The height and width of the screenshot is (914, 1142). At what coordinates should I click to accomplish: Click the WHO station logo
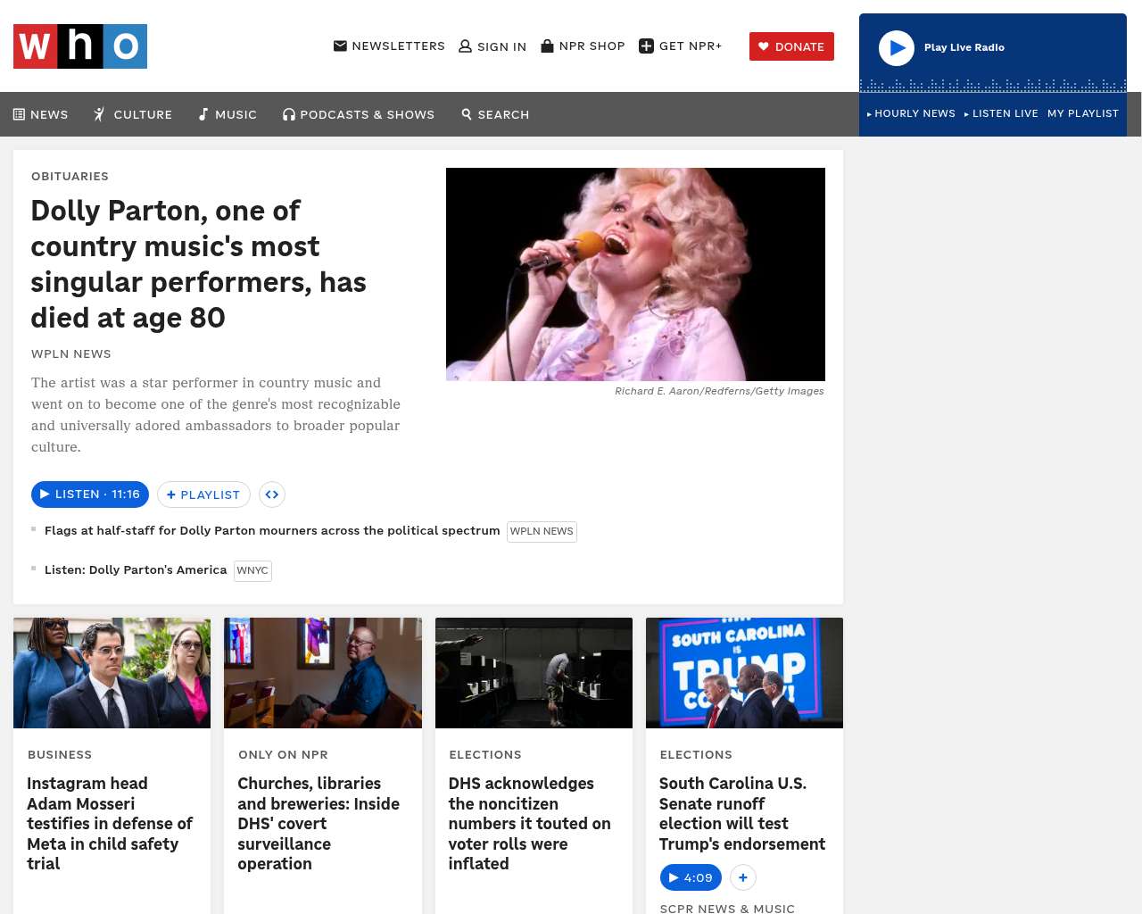point(80,46)
